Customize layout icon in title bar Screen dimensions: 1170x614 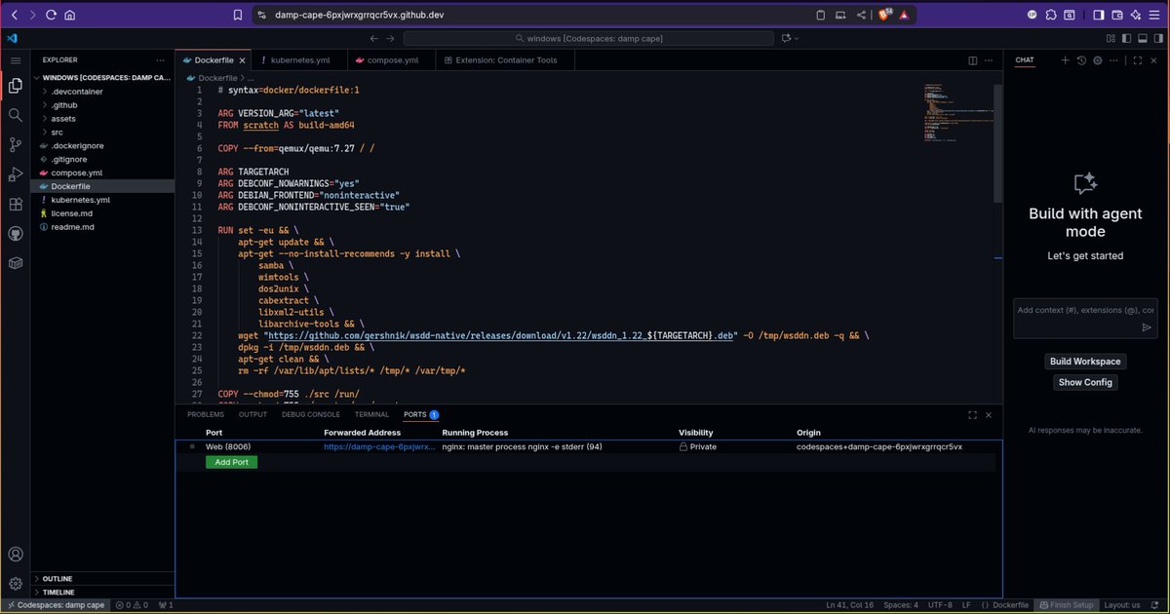click(1111, 38)
